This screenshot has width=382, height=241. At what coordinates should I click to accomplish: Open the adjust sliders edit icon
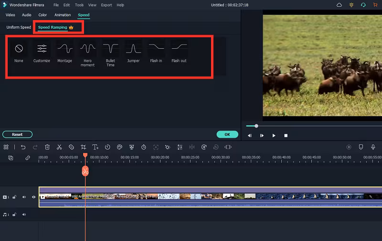pyautogui.click(x=180, y=147)
